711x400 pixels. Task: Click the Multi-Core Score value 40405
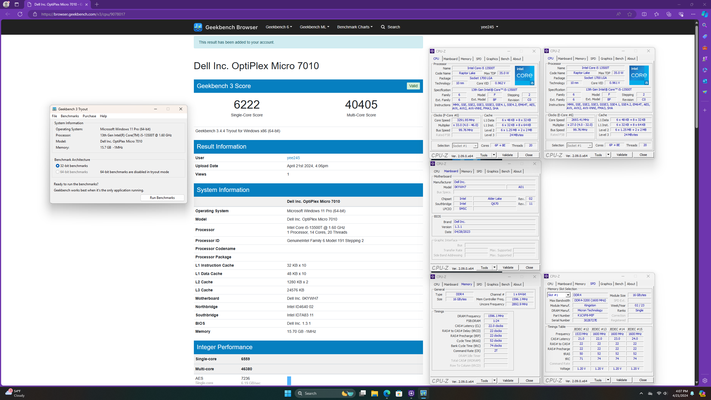pyautogui.click(x=361, y=104)
